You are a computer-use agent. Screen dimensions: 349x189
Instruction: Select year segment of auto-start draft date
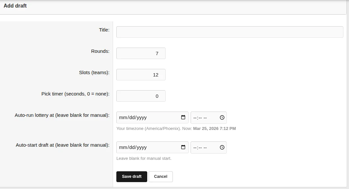[141, 147]
